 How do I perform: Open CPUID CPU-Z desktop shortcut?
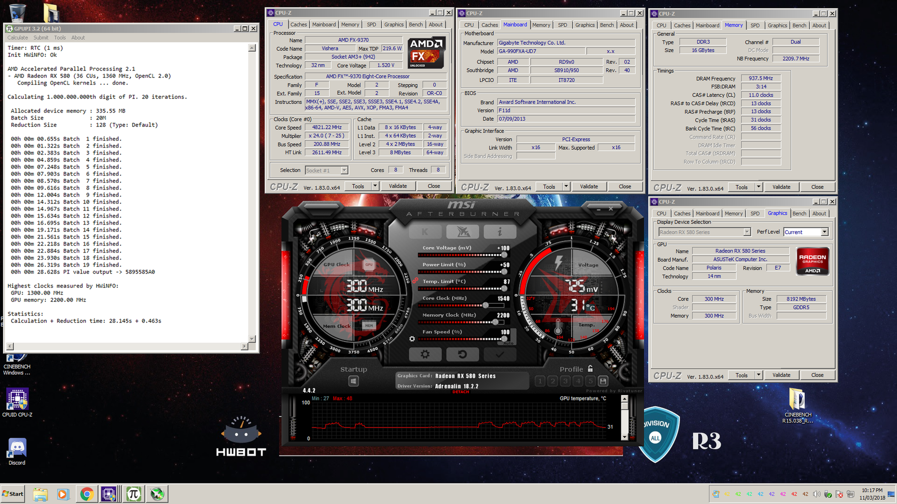[17, 403]
